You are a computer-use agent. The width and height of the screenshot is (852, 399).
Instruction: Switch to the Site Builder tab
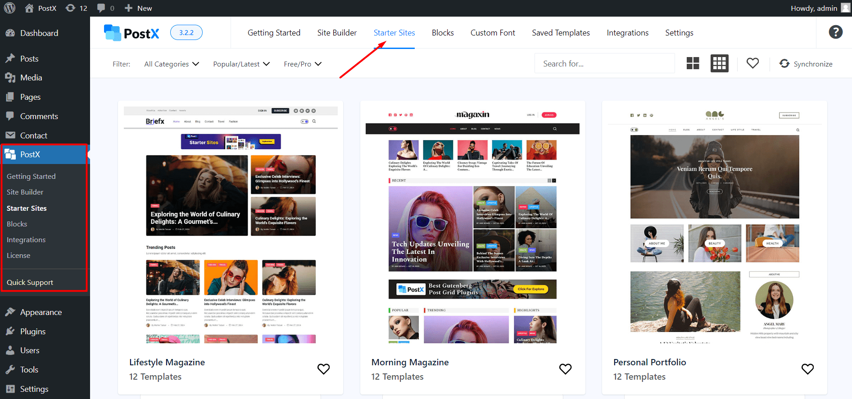coord(337,33)
